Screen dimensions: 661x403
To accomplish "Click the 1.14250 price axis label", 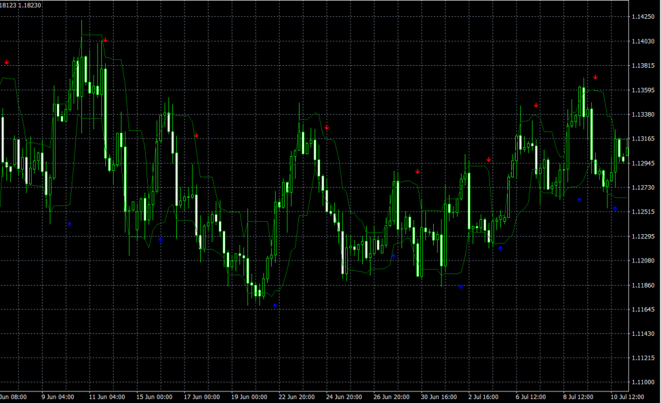I will tap(643, 17).
